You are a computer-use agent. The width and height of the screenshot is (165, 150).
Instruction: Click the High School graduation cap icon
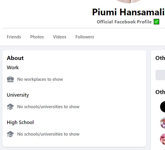[10, 134]
